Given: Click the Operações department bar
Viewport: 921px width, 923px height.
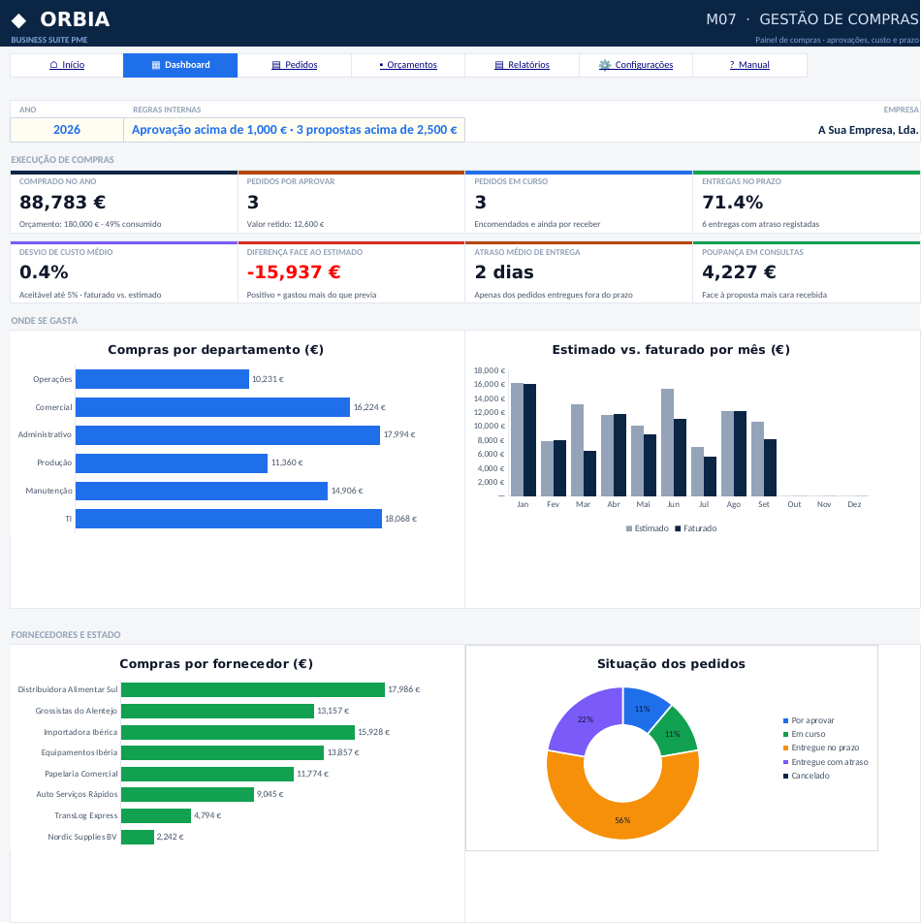Looking at the screenshot, I should pos(162,379).
